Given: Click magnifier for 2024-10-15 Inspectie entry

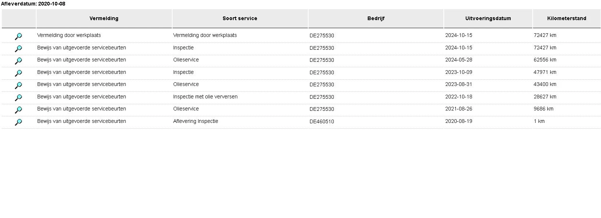Looking at the screenshot, I should point(18,49).
